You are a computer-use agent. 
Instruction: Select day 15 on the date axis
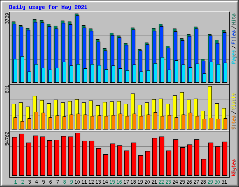point(112,182)
